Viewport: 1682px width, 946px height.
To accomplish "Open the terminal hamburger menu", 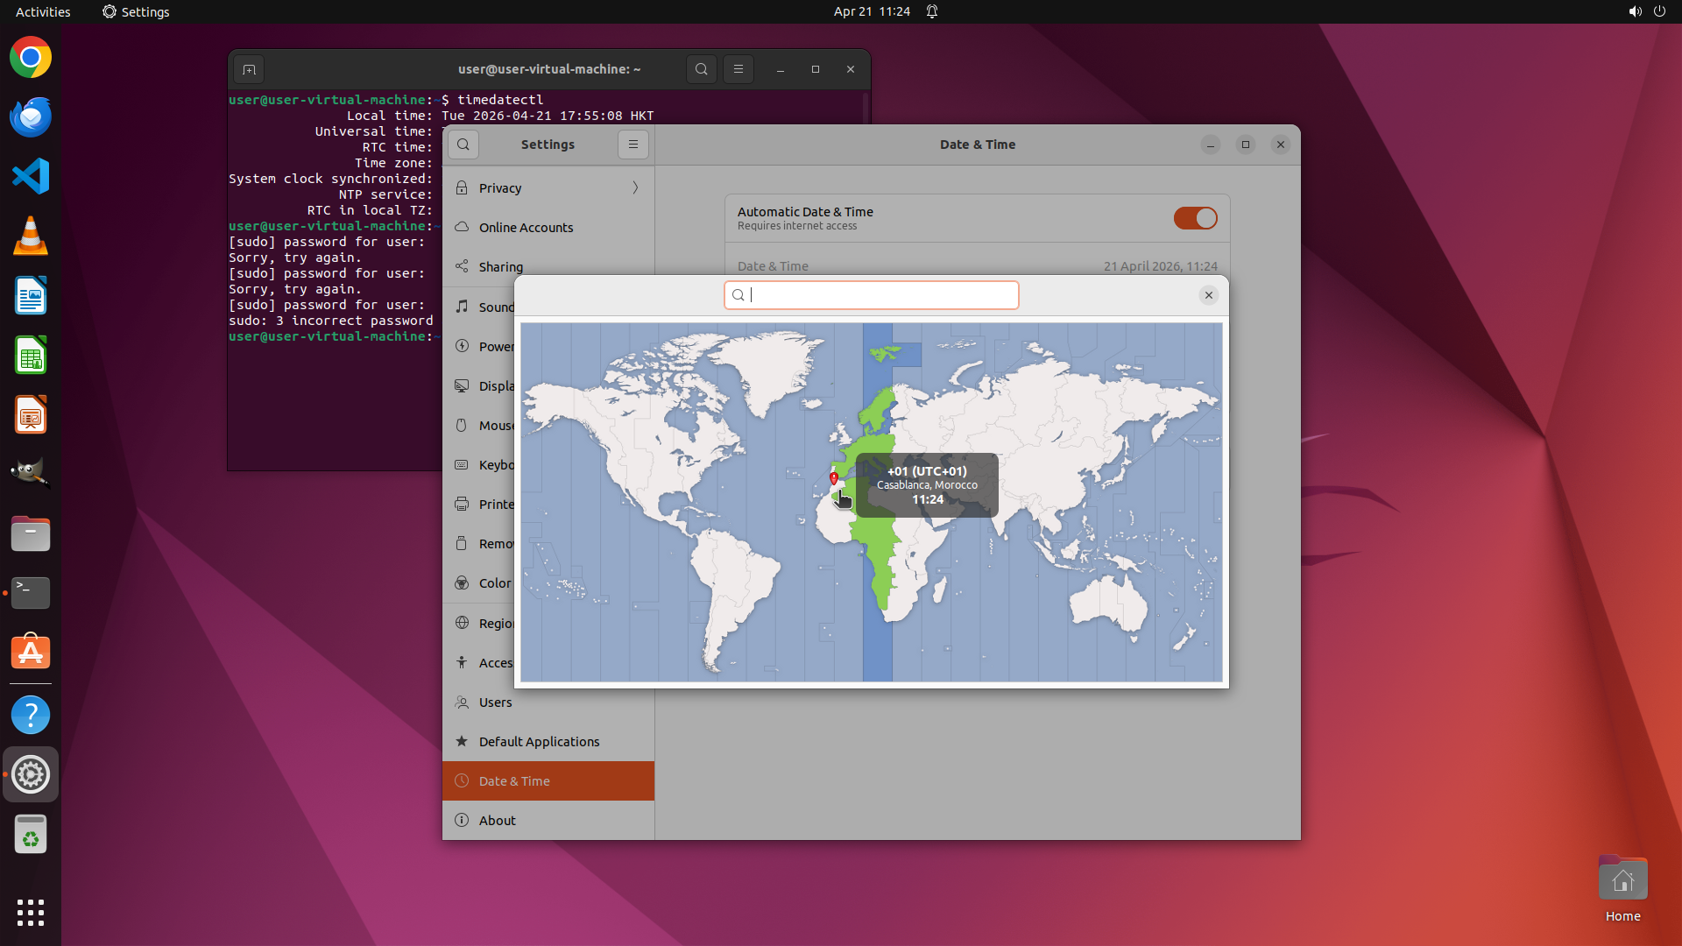I will (x=739, y=69).
